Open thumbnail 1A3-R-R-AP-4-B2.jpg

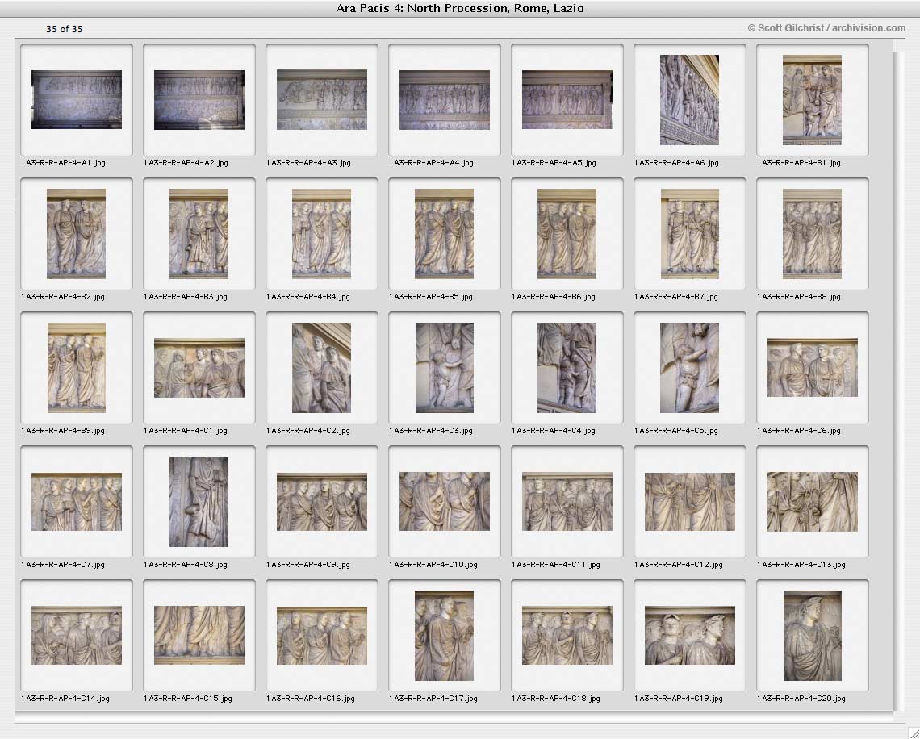(x=77, y=233)
